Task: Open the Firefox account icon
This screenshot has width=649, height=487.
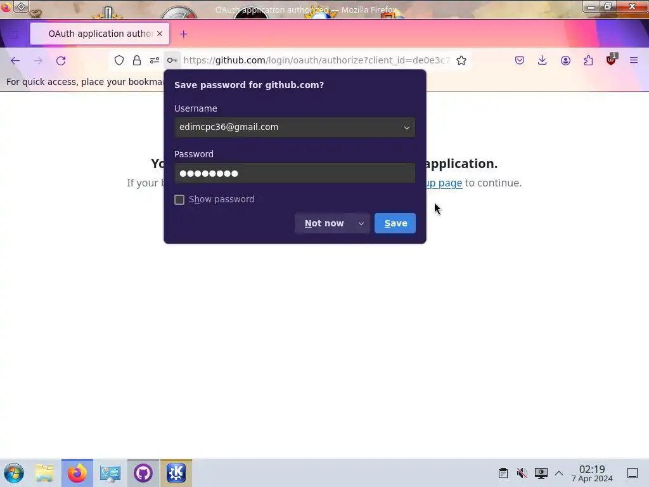Action: pos(565,60)
